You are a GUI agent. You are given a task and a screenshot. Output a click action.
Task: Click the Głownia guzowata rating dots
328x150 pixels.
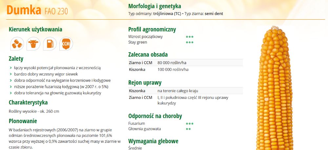tap(188, 129)
